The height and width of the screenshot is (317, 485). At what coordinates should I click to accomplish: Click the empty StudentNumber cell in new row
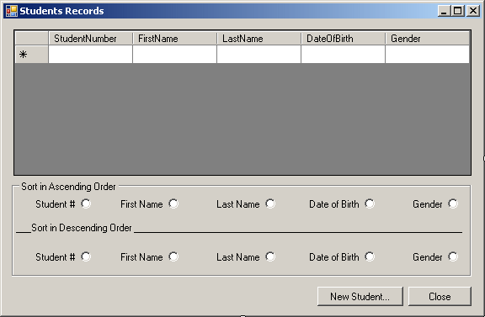tap(90, 55)
